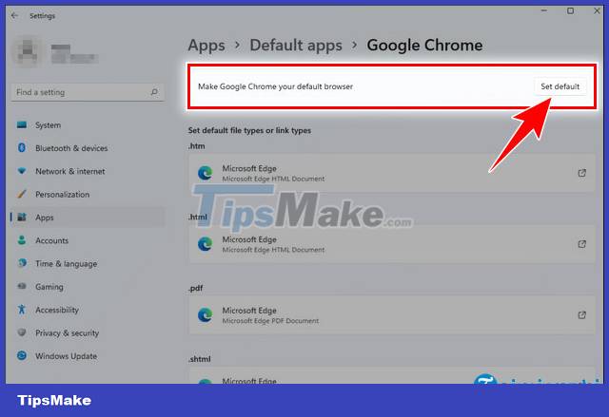Go back with the Settings back arrow
Screen dimensions: 609x417
15,15
